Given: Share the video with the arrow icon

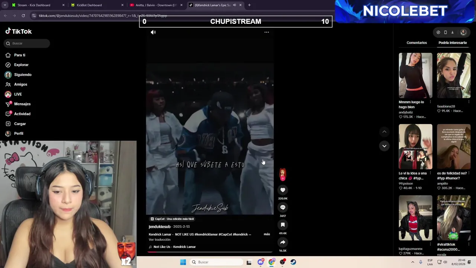Looking at the screenshot, I should (x=283, y=242).
